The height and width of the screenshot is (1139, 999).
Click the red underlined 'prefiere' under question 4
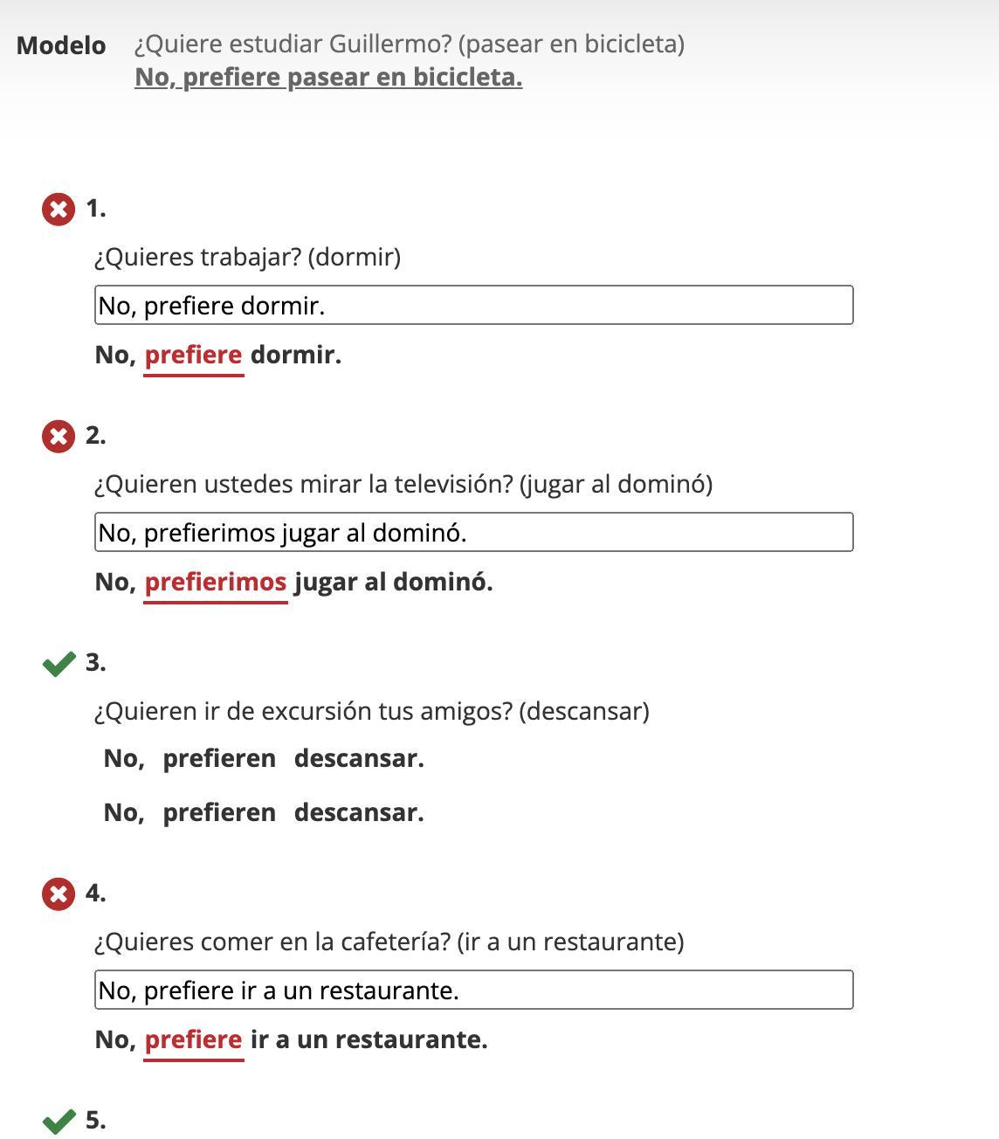click(193, 1040)
